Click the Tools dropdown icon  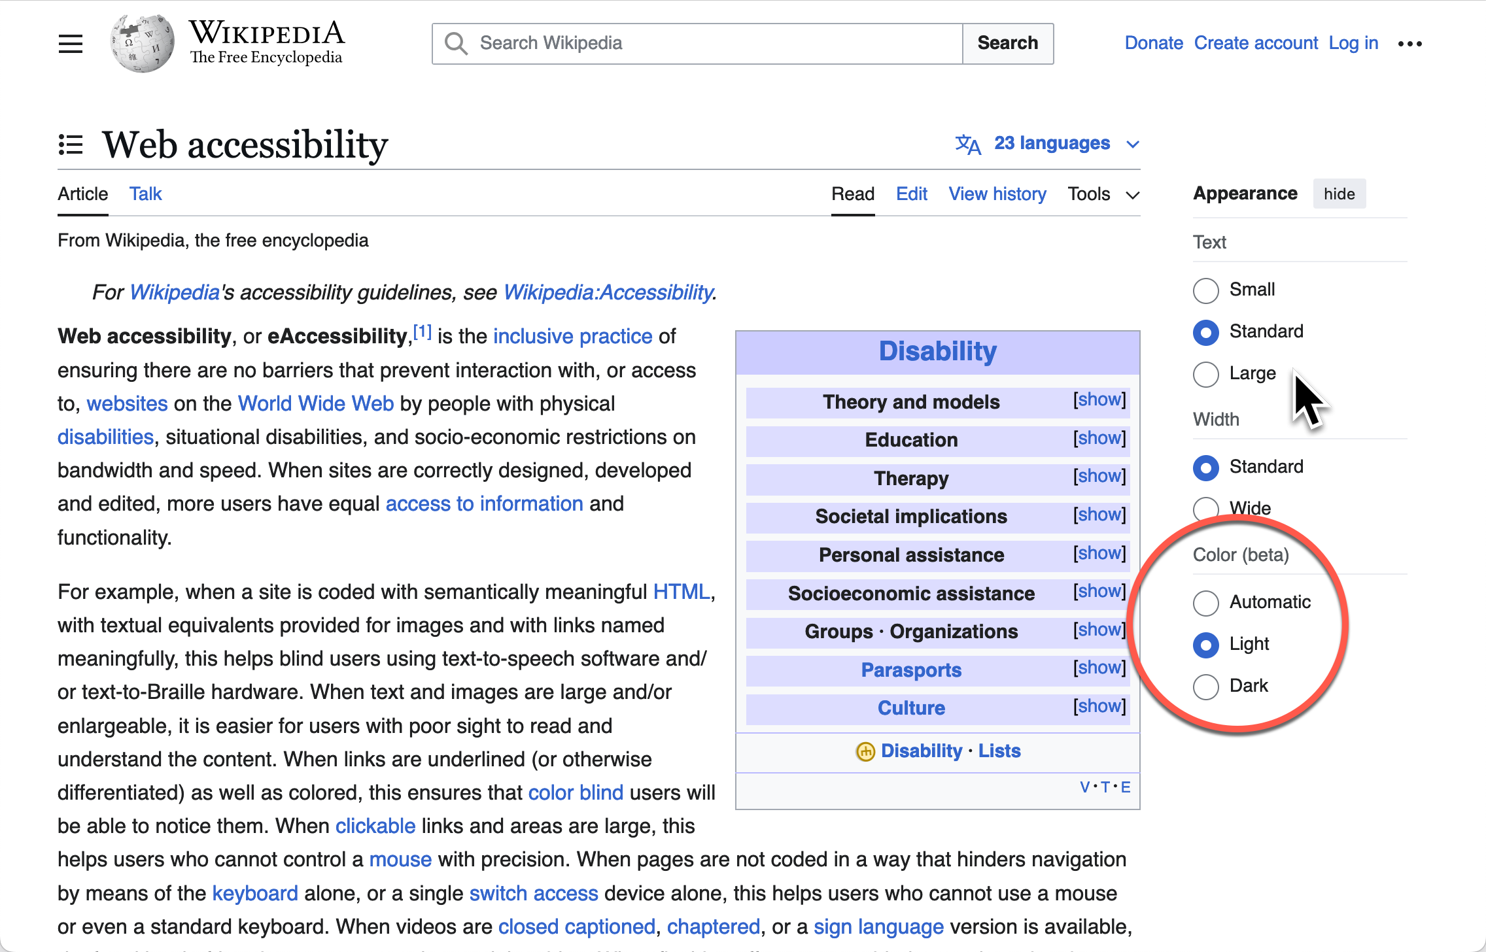1133,195
